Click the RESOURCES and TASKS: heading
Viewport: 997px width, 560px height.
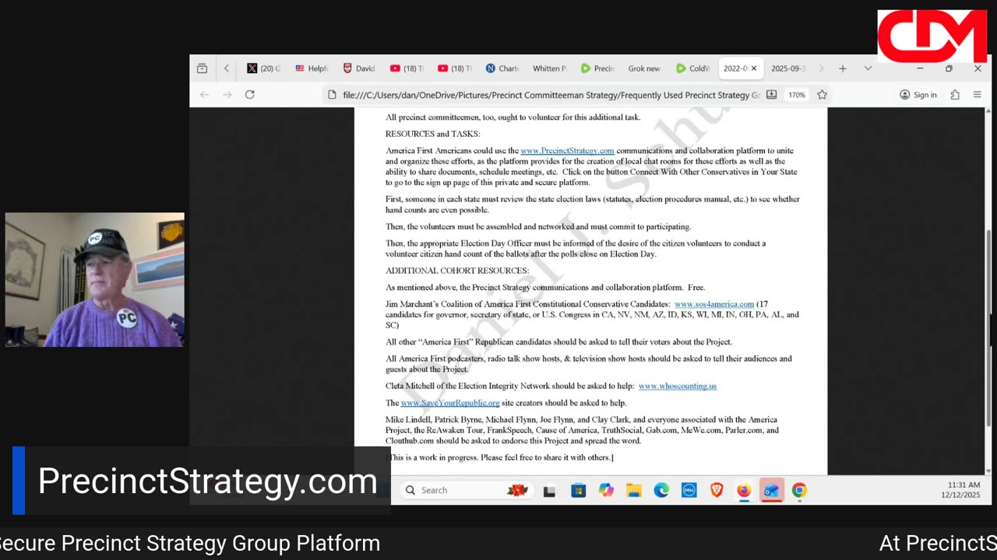point(433,134)
